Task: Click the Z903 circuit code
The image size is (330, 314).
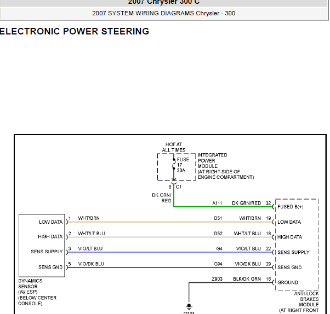Action: [x=217, y=279]
